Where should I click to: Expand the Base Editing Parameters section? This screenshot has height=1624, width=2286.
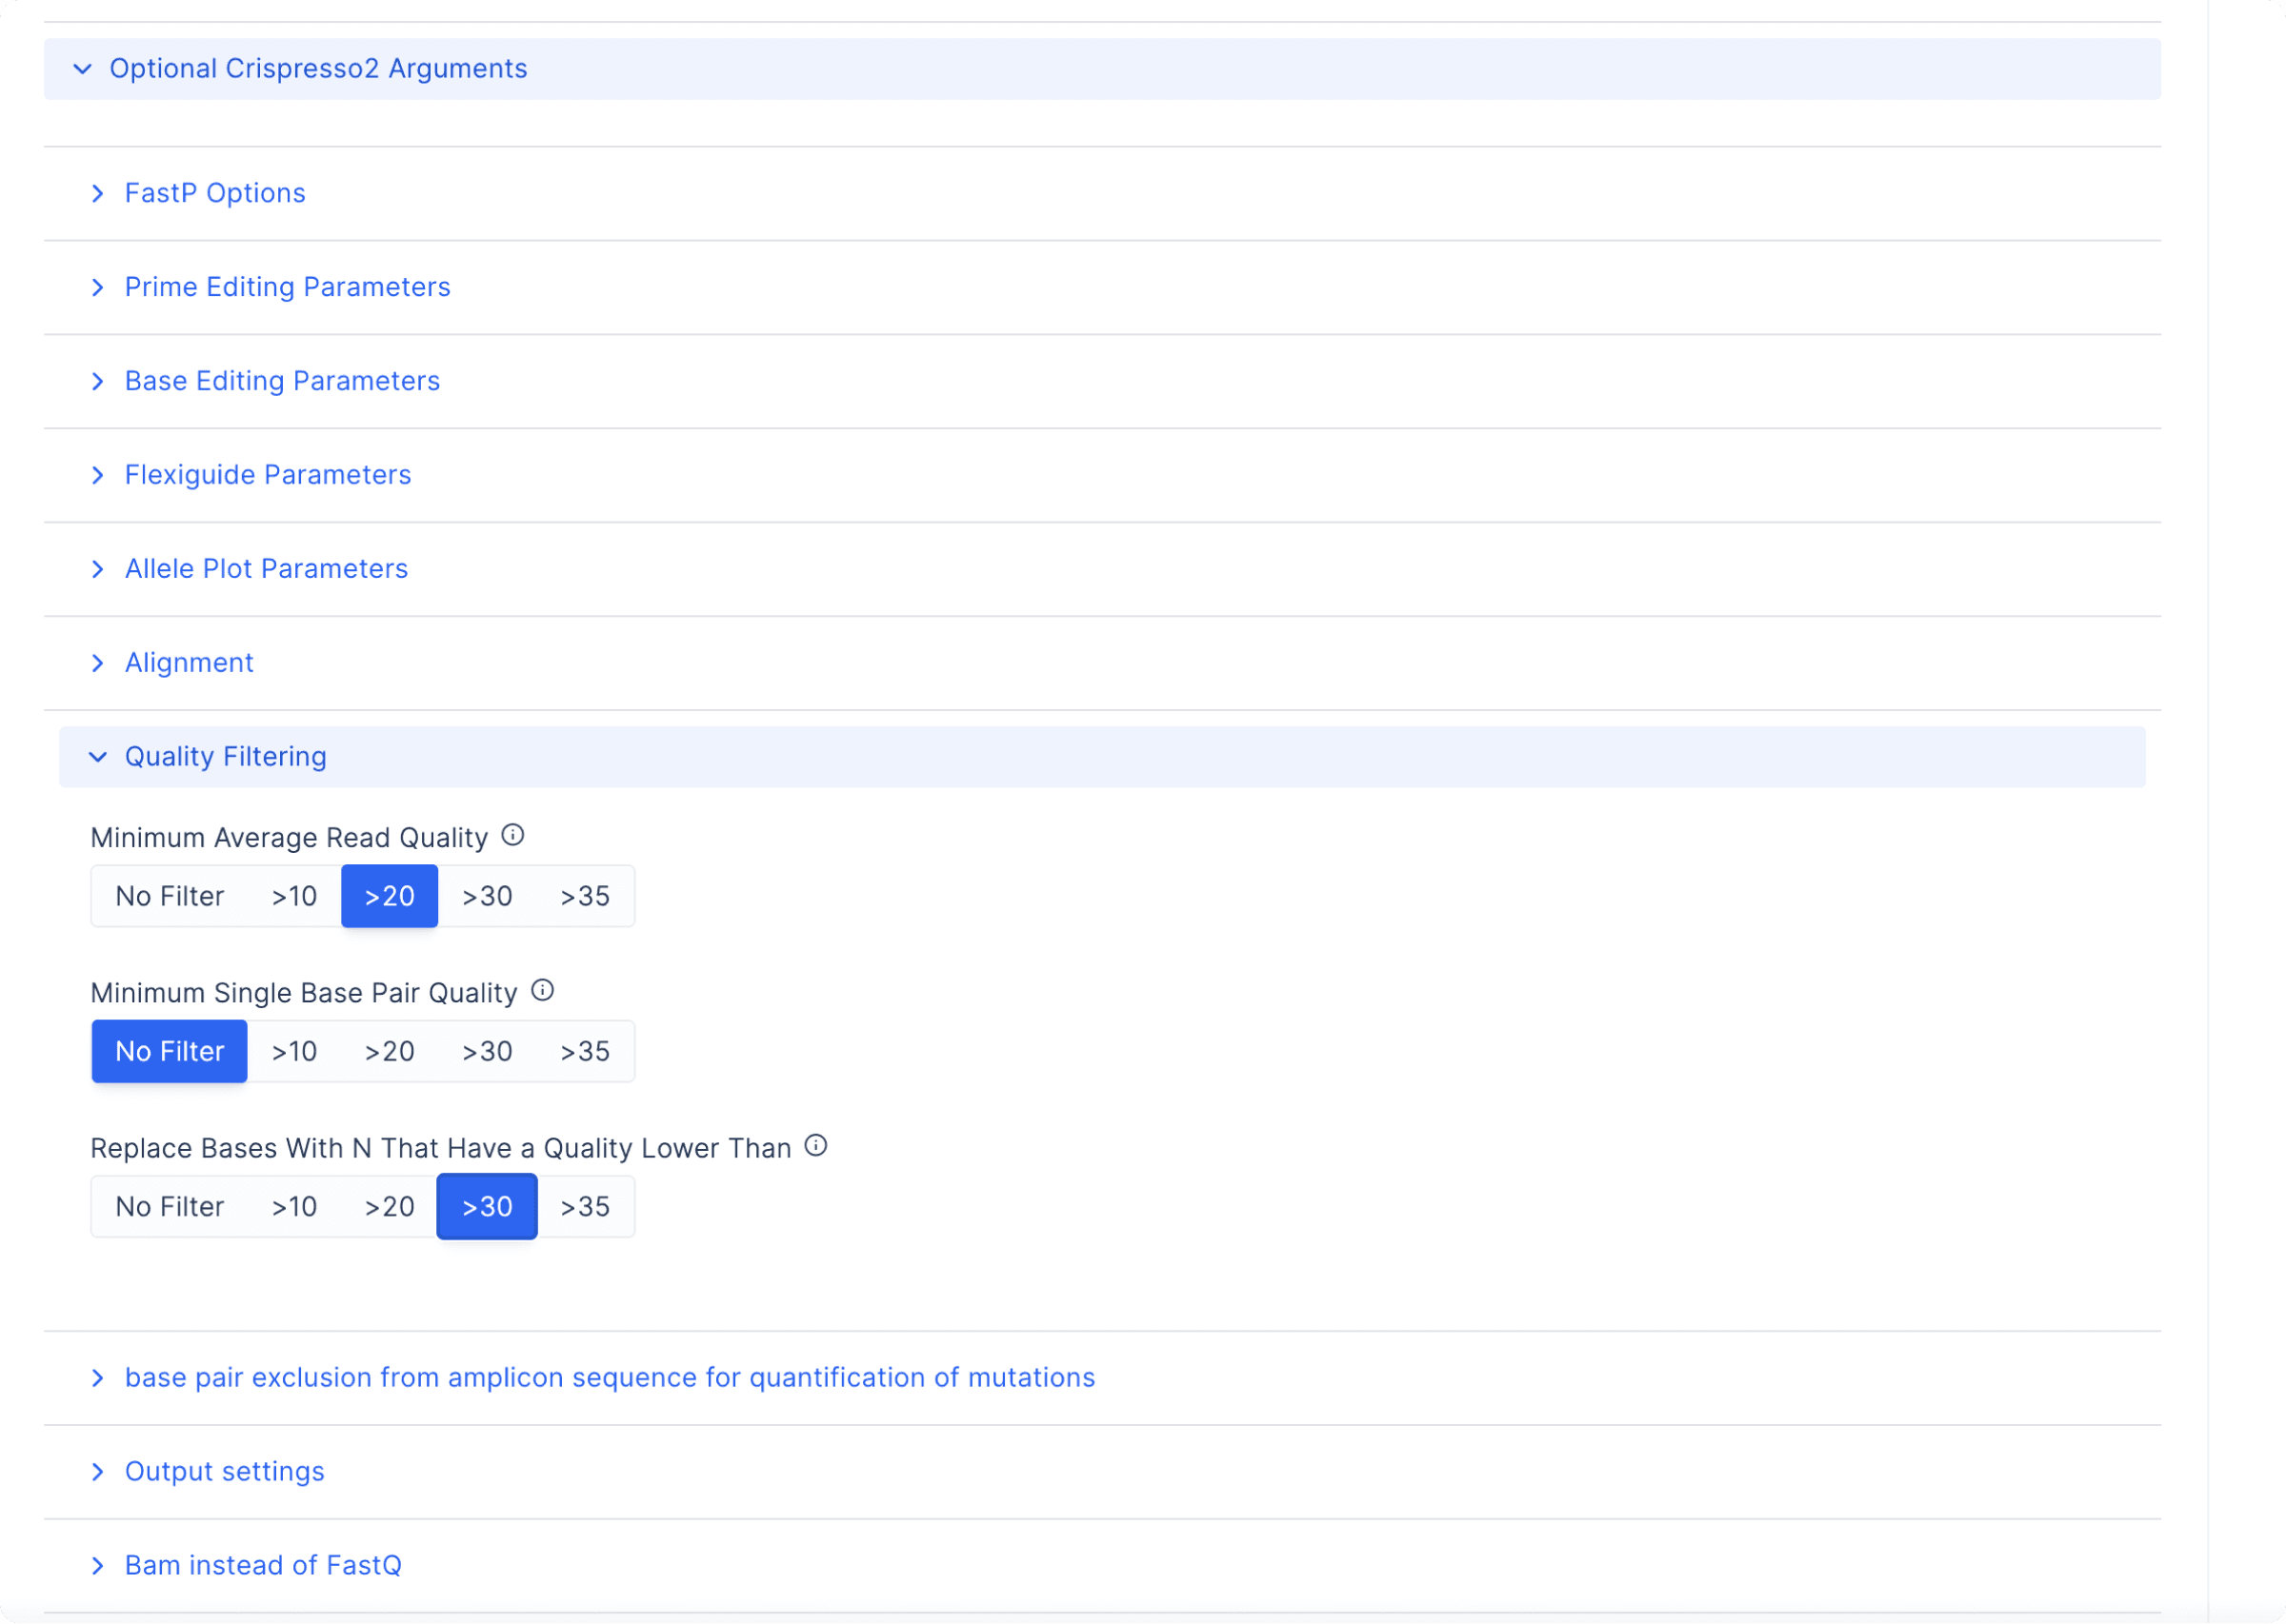pos(282,381)
